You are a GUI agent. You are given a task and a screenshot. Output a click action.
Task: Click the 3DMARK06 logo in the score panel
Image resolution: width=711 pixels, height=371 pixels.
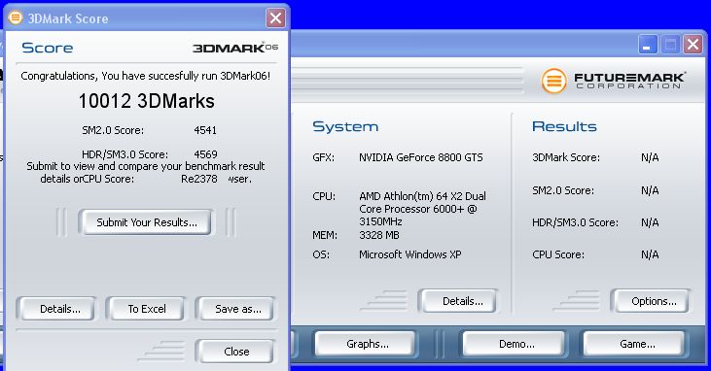point(235,48)
